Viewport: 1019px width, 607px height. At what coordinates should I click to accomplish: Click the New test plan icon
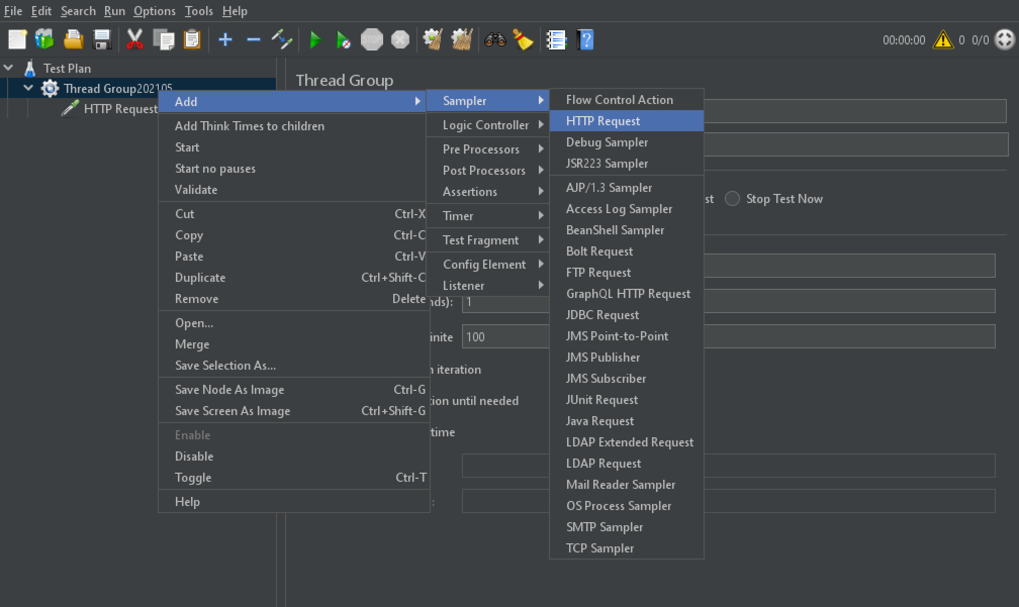[x=17, y=39]
